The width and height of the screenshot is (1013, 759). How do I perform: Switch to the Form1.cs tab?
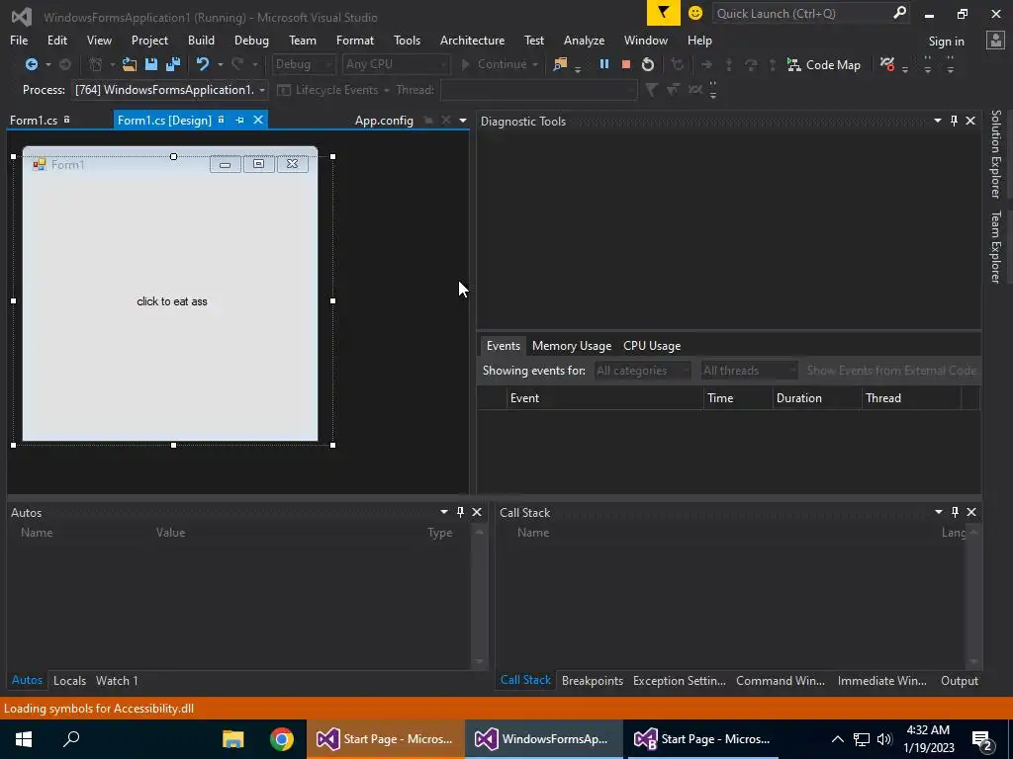pyautogui.click(x=34, y=121)
